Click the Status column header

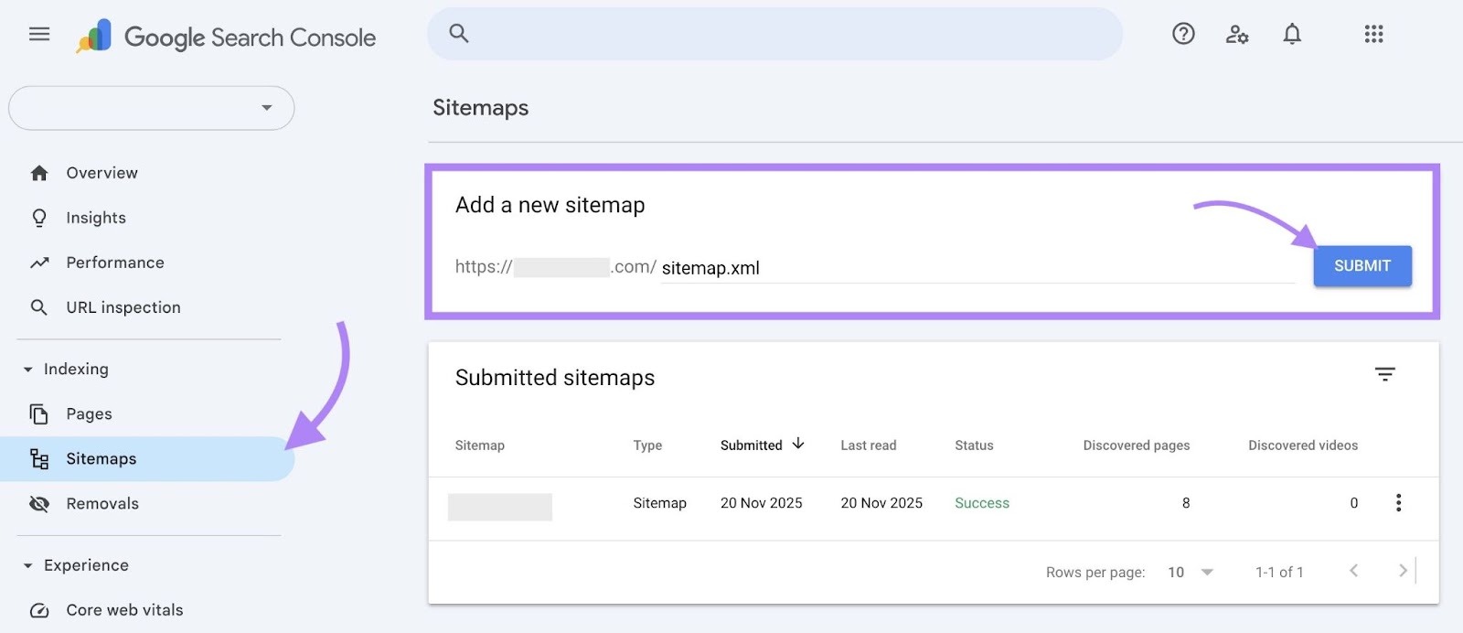pyautogui.click(x=974, y=445)
